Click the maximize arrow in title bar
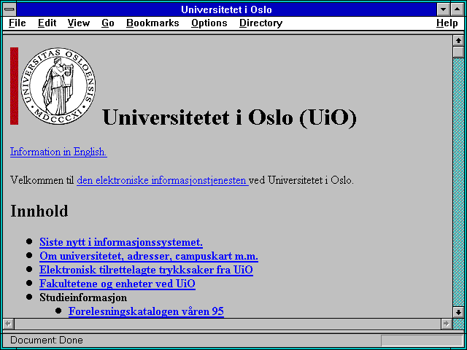 457,9
